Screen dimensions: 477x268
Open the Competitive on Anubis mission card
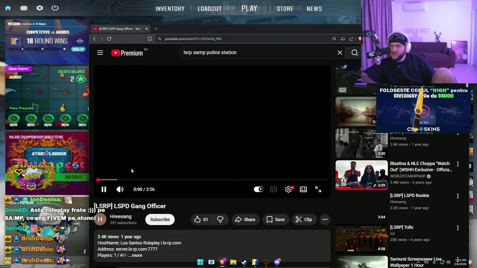click(x=47, y=42)
